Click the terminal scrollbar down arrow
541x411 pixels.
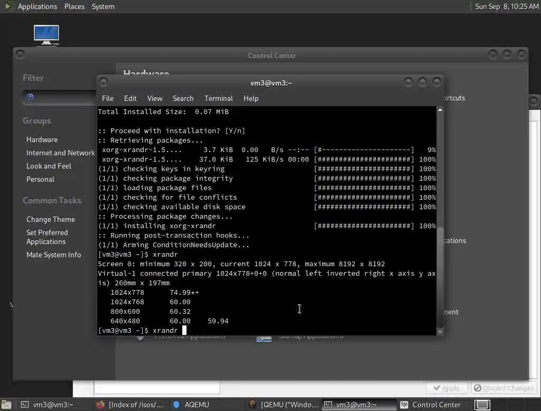[x=440, y=332]
